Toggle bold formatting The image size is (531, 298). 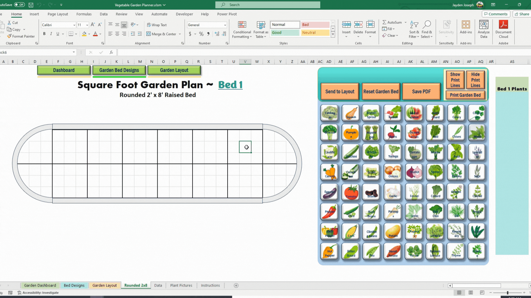[44, 34]
